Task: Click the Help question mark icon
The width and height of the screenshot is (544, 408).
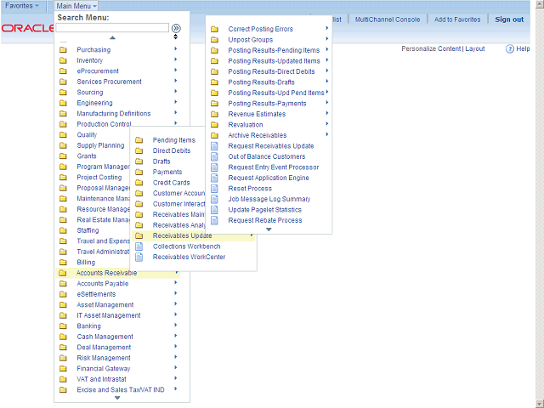Action: [510, 49]
